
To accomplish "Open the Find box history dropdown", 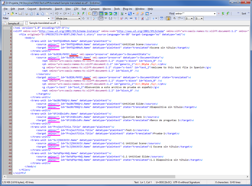I will [x=214, y=14].
